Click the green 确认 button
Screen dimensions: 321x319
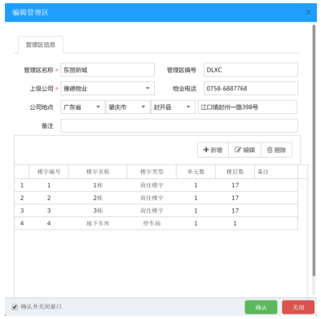(261, 308)
